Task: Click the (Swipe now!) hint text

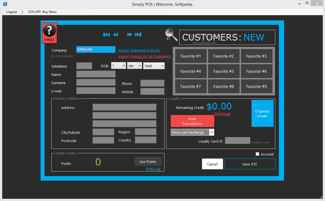Action: pyautogui.click(x=260, y=142)
